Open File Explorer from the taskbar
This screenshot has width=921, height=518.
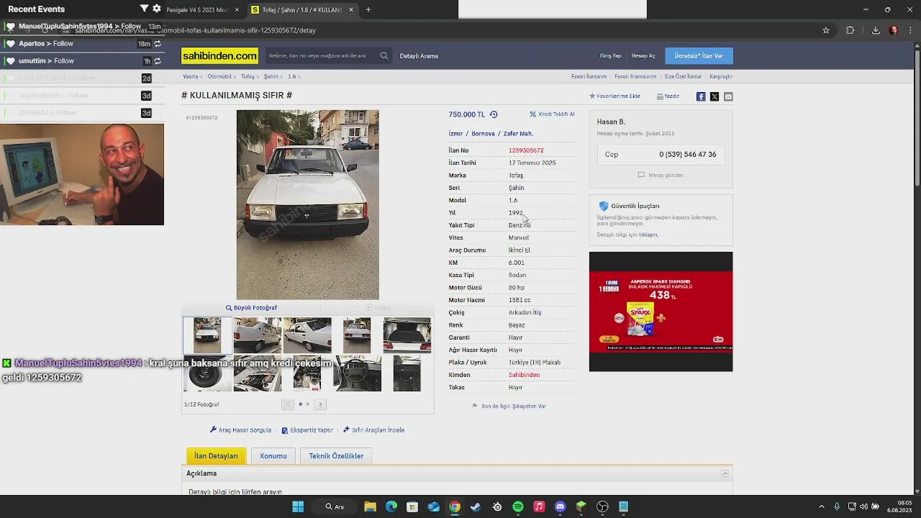click(370, 506)
